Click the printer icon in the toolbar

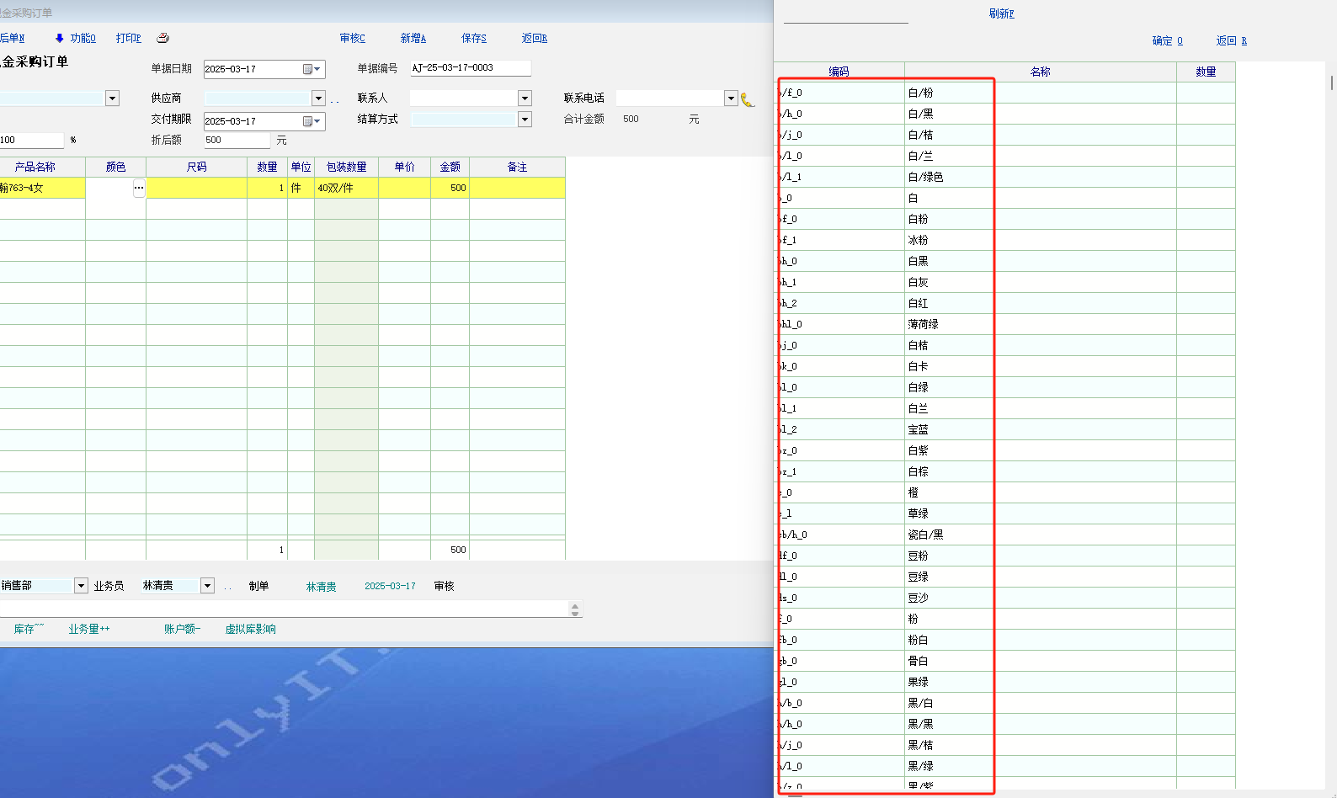(x=163, y=38)
